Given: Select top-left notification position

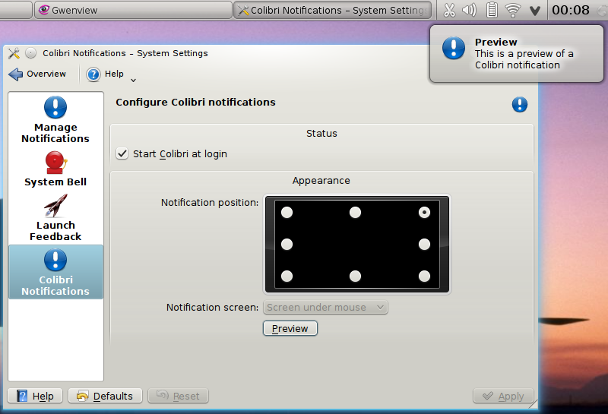Looking at the screenshot, I should (287, 213).
